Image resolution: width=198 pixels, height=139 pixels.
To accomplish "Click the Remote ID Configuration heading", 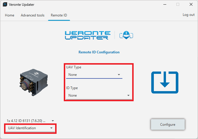I will tap(99, 52).
